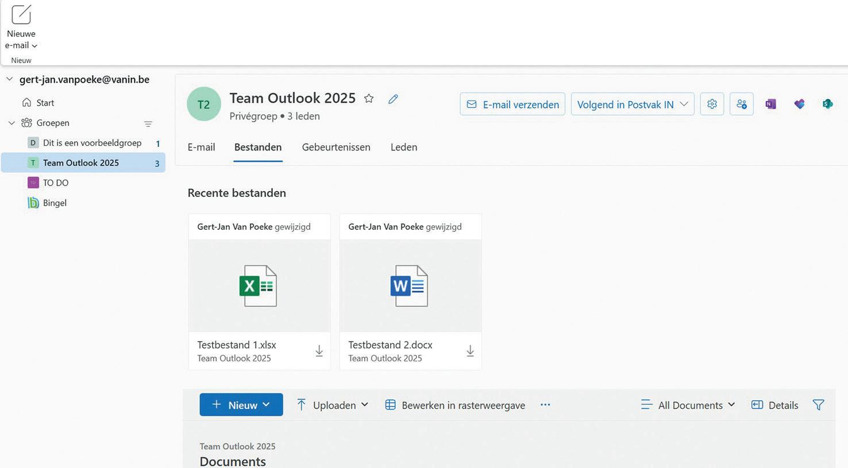
Task: Open the TO DO group
Action: click(48, 183)
